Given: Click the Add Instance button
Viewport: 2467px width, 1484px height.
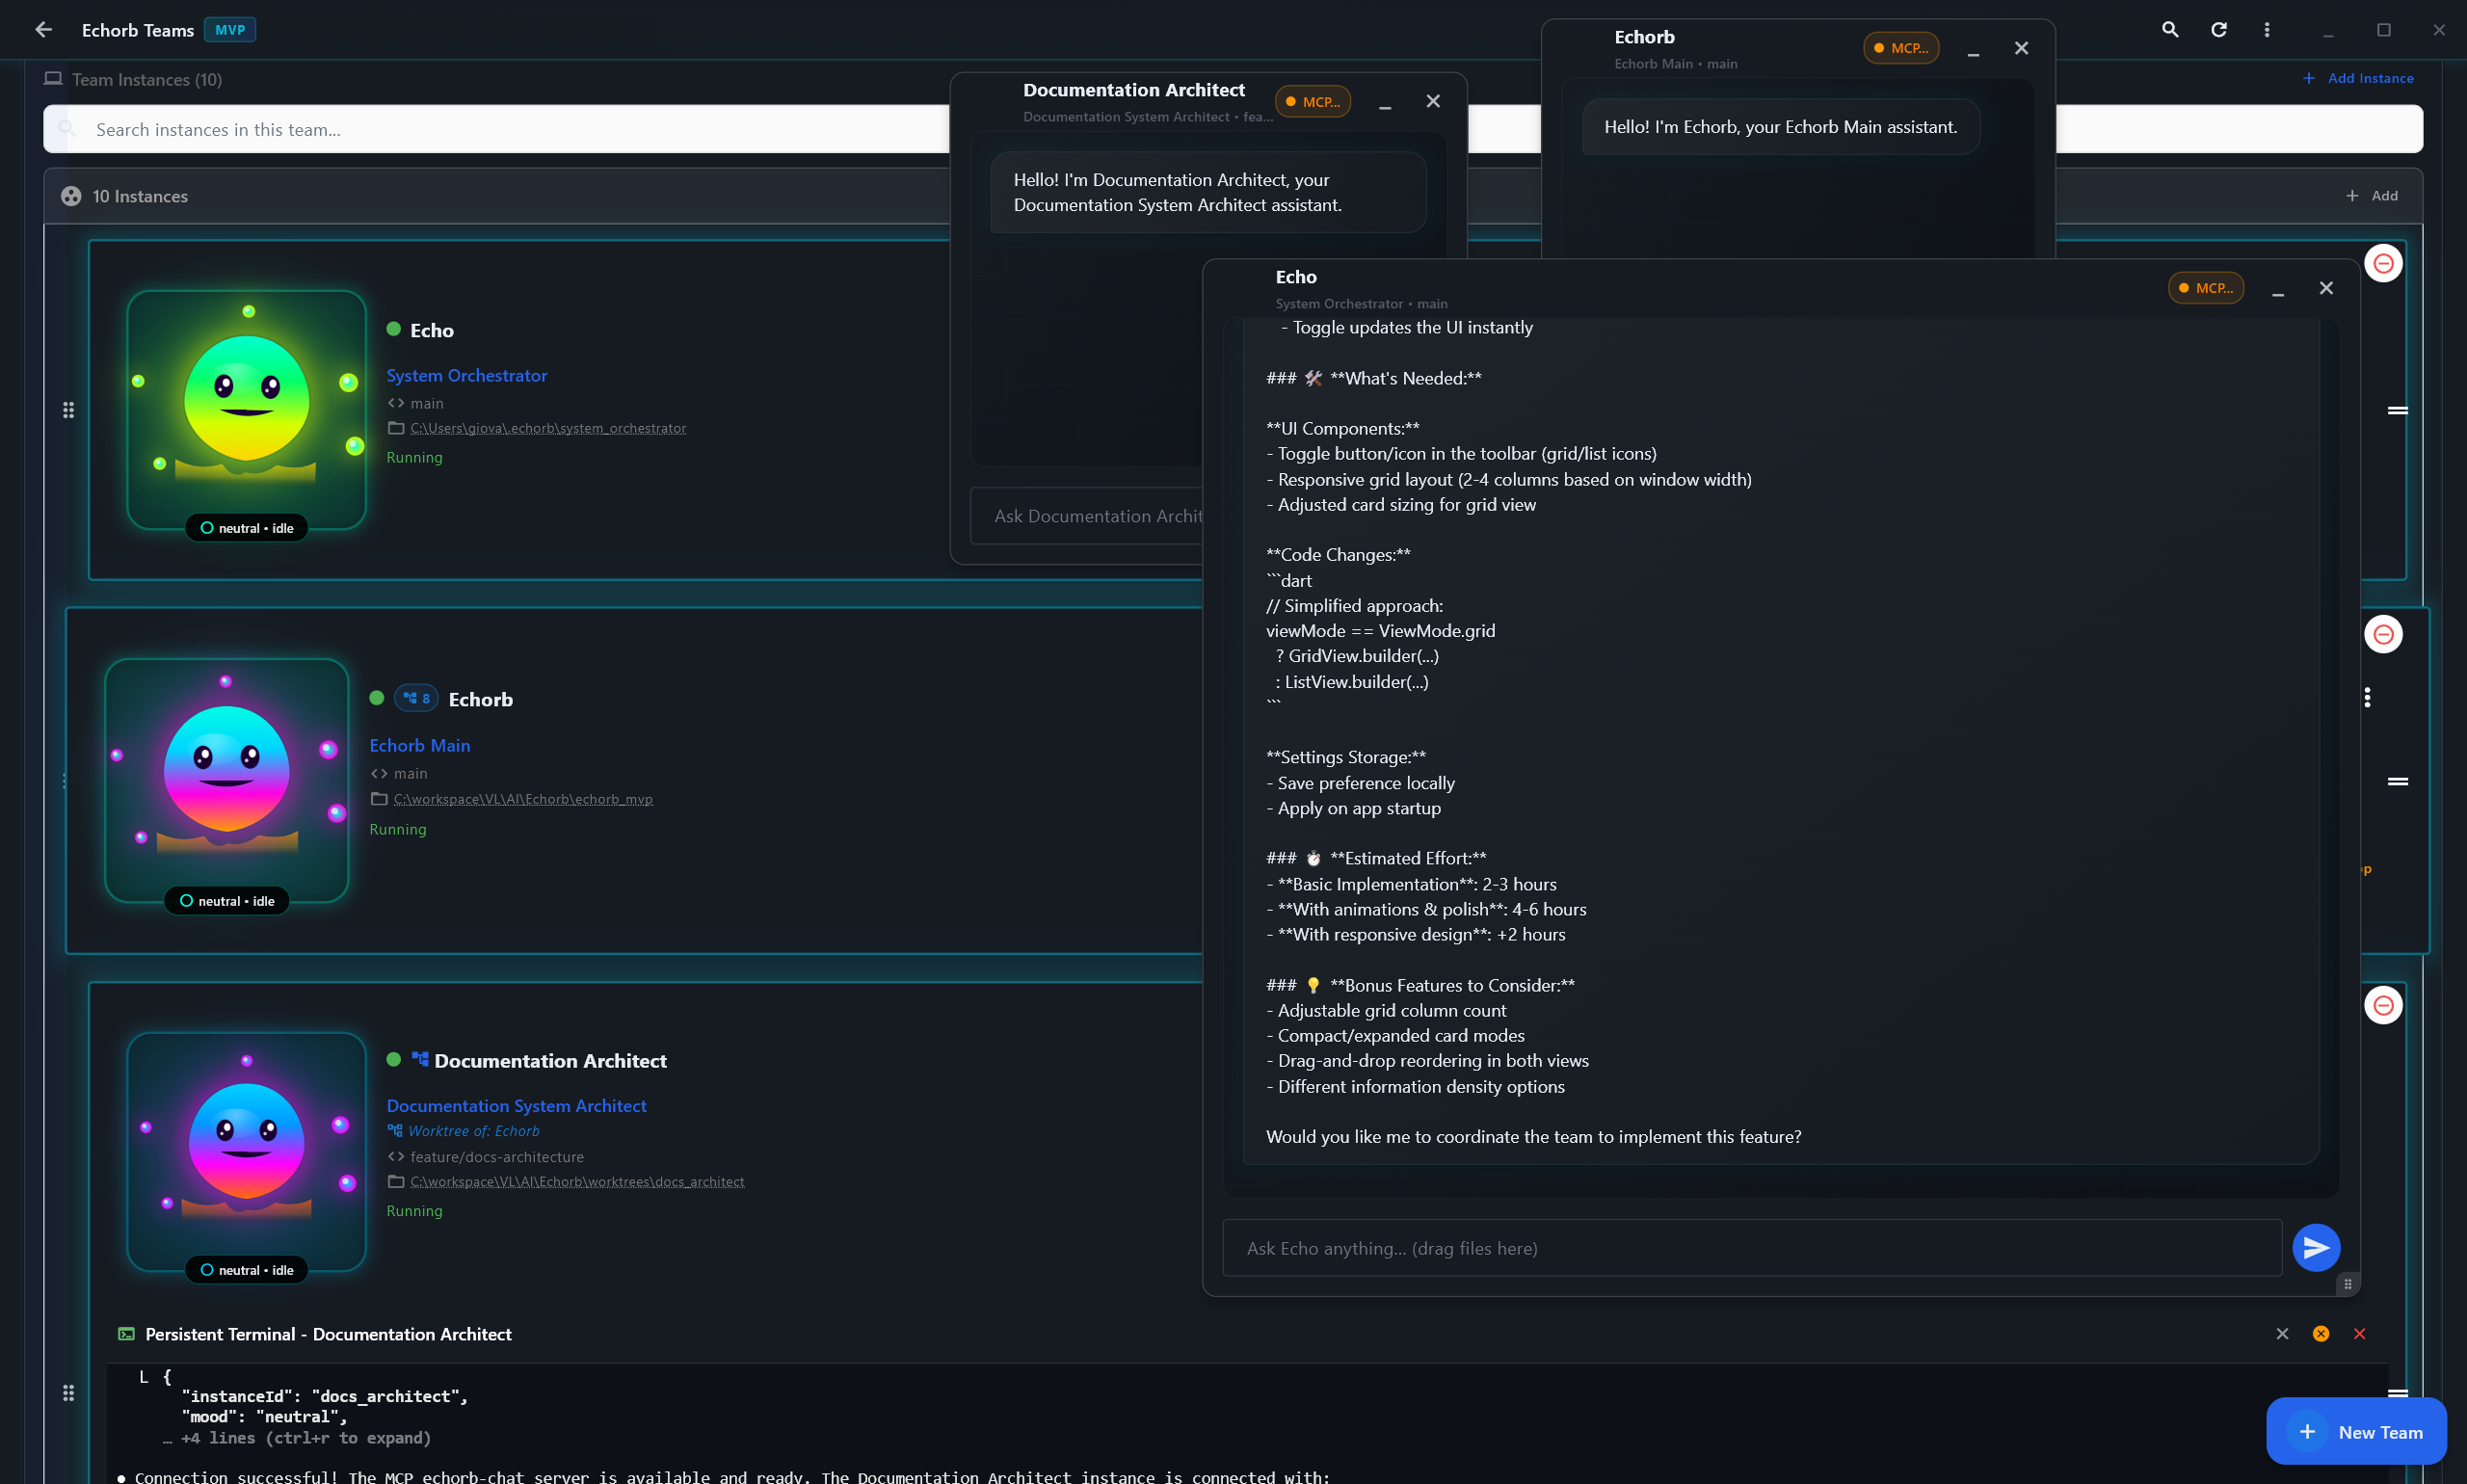Looking at the screenshot, I should point(2357,78).
